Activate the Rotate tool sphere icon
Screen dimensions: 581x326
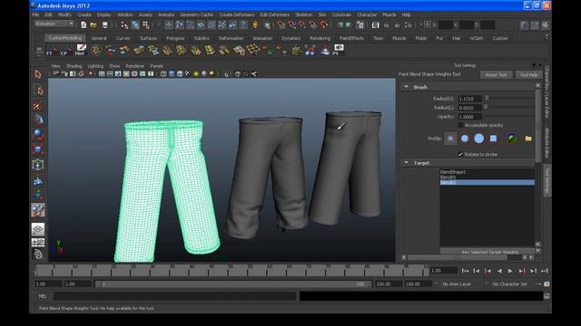click(38, 134)
